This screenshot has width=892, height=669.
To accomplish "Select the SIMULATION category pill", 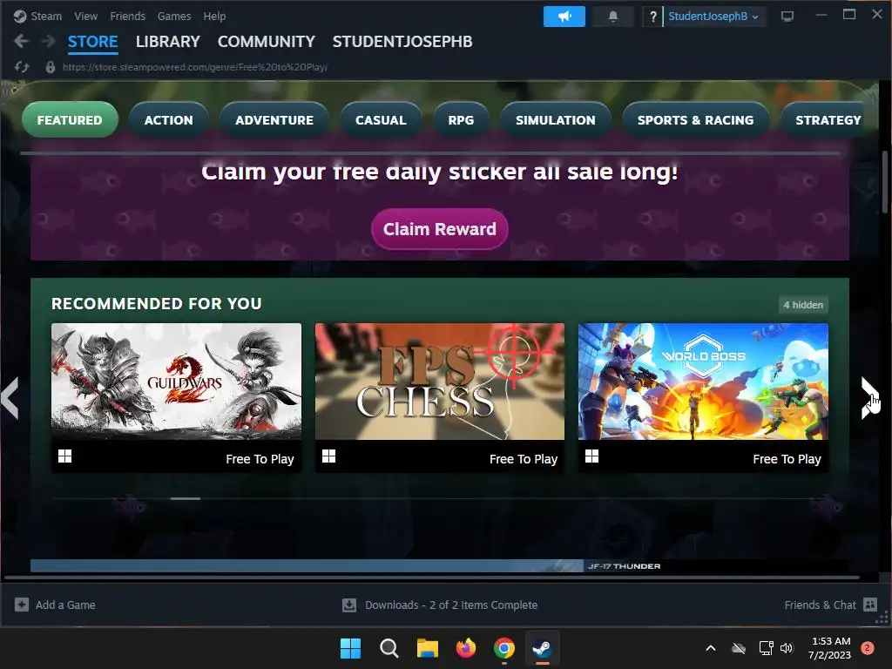I will [555, 119].
